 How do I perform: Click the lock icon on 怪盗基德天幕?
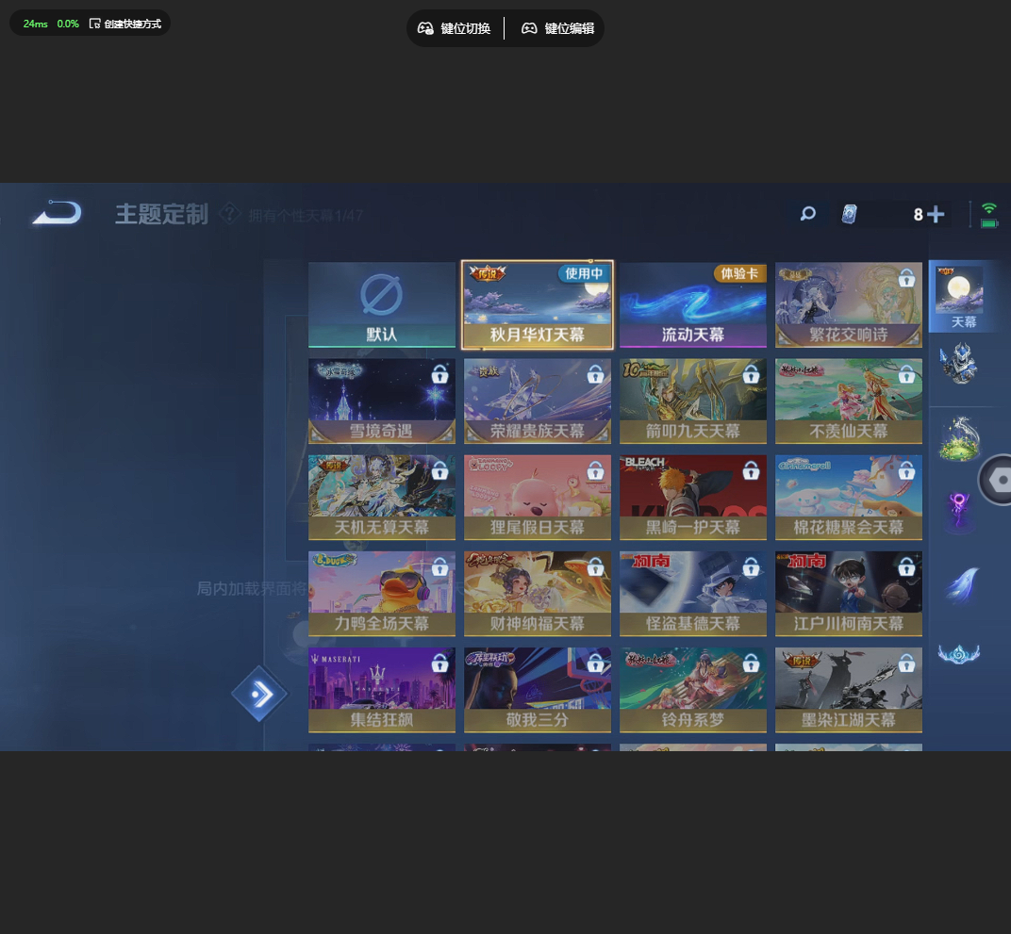point(751,566)
